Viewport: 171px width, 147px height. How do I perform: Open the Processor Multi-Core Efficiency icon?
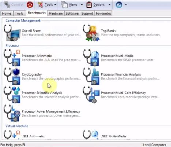(91, 95)
